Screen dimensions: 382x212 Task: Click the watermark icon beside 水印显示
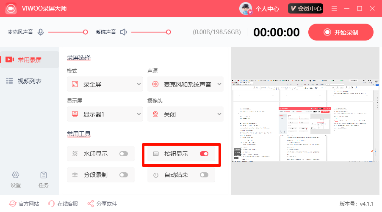(x=75, y=154)
